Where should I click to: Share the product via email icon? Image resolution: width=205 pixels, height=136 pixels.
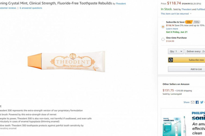[192, 102]
